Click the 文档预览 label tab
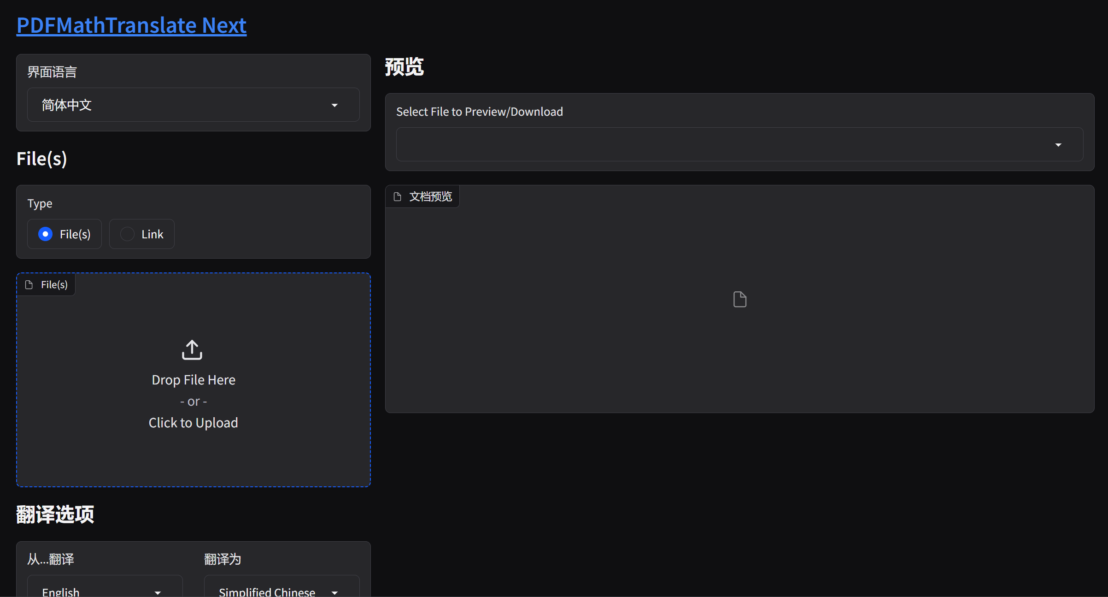Viewport: 1108px width, 597px height. pos(430,197)
